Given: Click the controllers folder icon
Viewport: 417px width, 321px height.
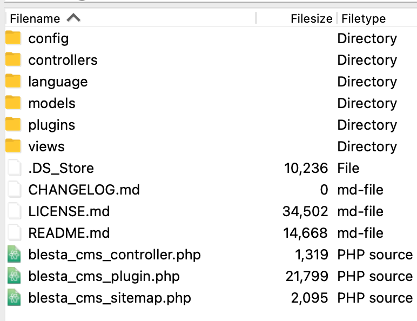Looking at the screenshot, I should 13,59.
